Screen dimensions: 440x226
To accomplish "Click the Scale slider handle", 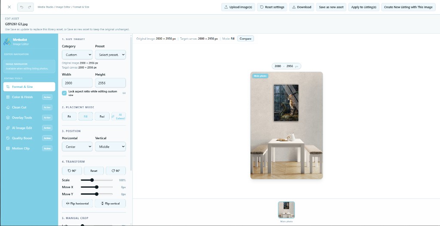I will [x=92, y=180].
